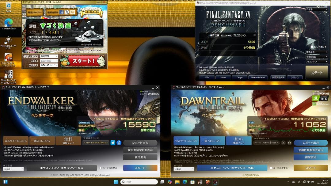The image size is (331, 186).
Task: Open Windows Start menu on taskbar
Action: (x=116, y=182)
